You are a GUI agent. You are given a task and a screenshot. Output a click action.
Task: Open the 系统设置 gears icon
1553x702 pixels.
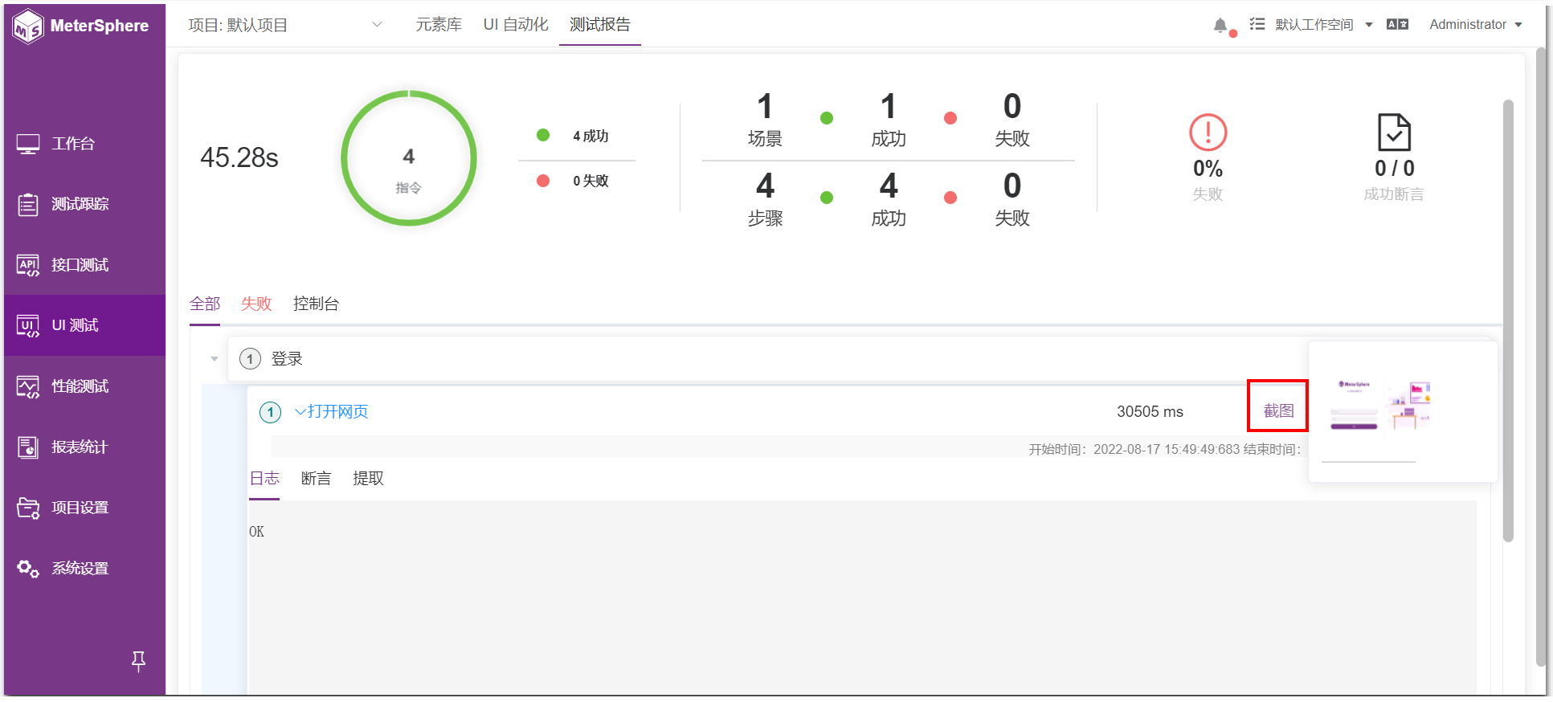coord(28,569)
